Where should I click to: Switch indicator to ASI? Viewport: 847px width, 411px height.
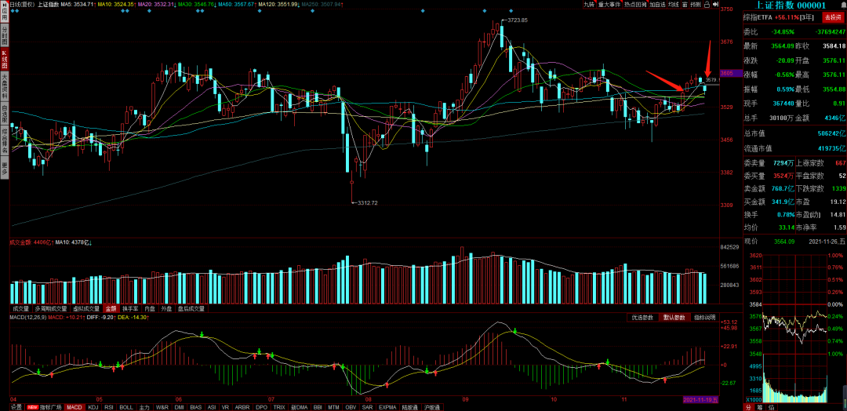pyautogui.click(x=211, y=406)
